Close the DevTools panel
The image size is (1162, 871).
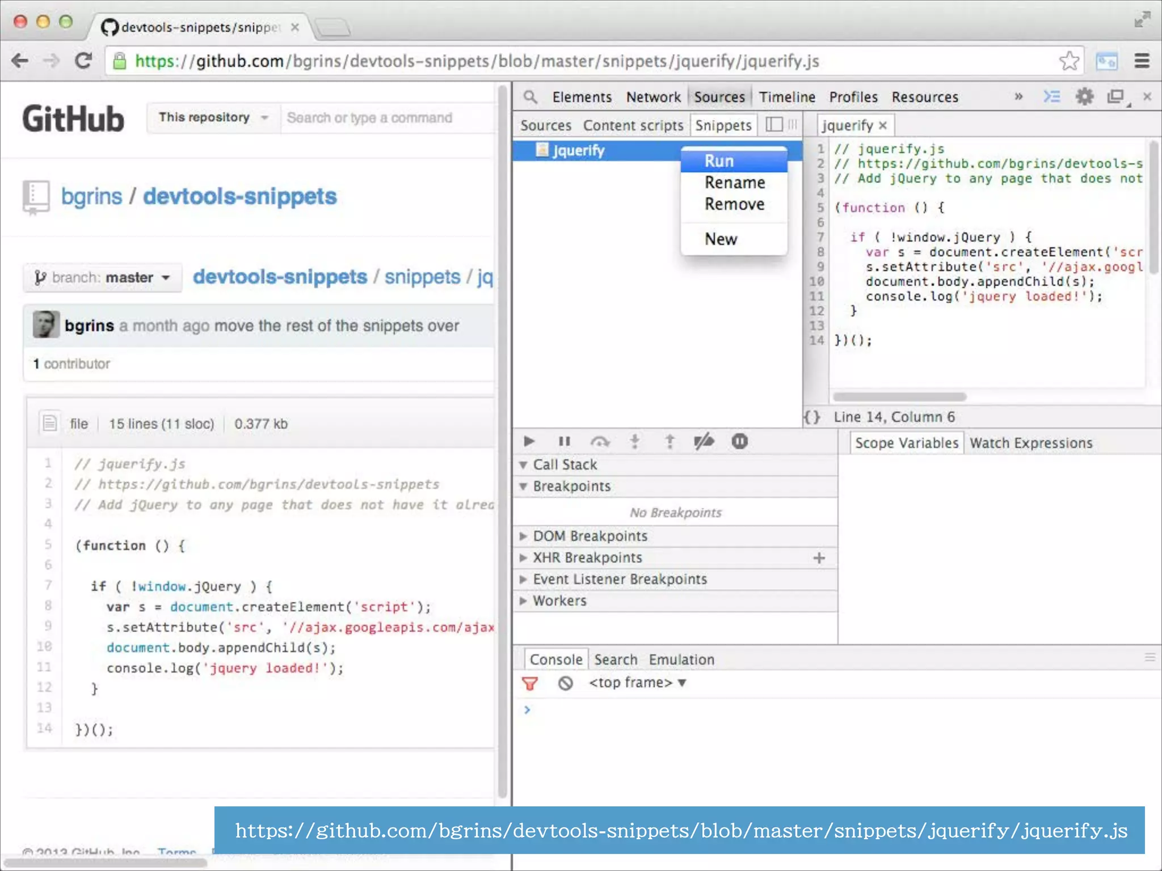click(x=1147, y=97)
